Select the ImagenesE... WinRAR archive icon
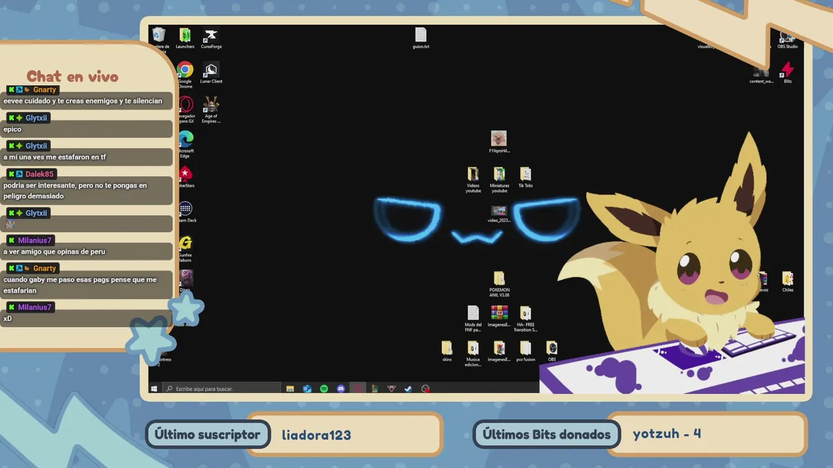Screen dimensions: 833x468 [499, 316]
